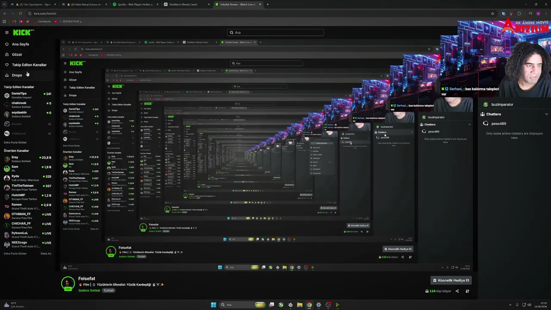
Task: Click the Turkish language tag
Action: 108,291
